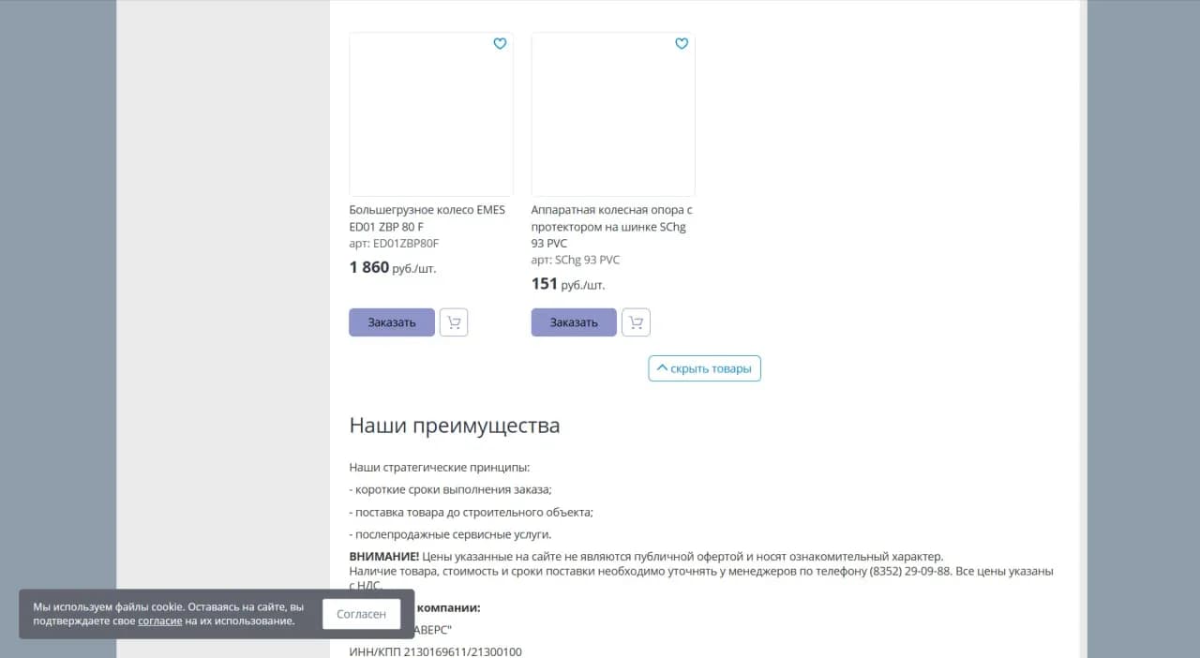Select the chevron inside скрыть товары button

(663, 367)
